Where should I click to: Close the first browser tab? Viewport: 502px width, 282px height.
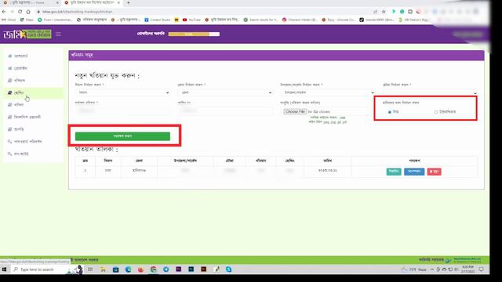click(57, 2)
